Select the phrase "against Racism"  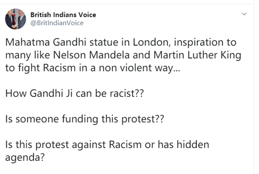coord(107,145)
